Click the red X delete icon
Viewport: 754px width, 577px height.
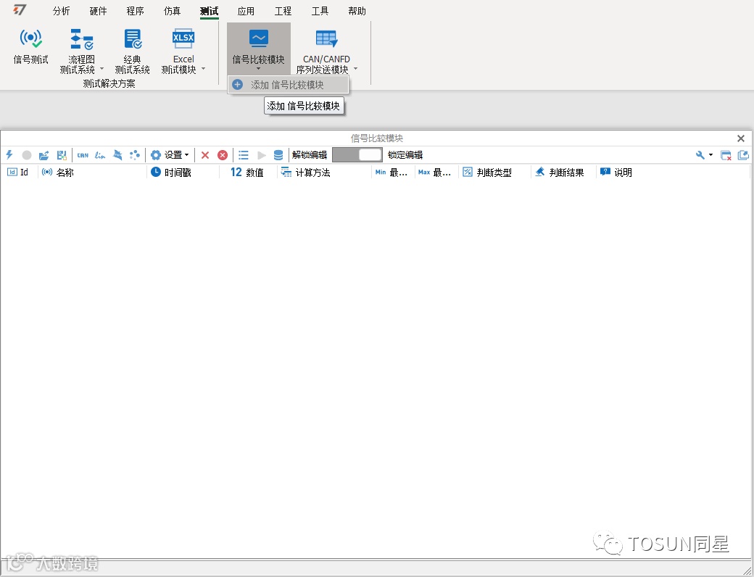tap(205, 155)
